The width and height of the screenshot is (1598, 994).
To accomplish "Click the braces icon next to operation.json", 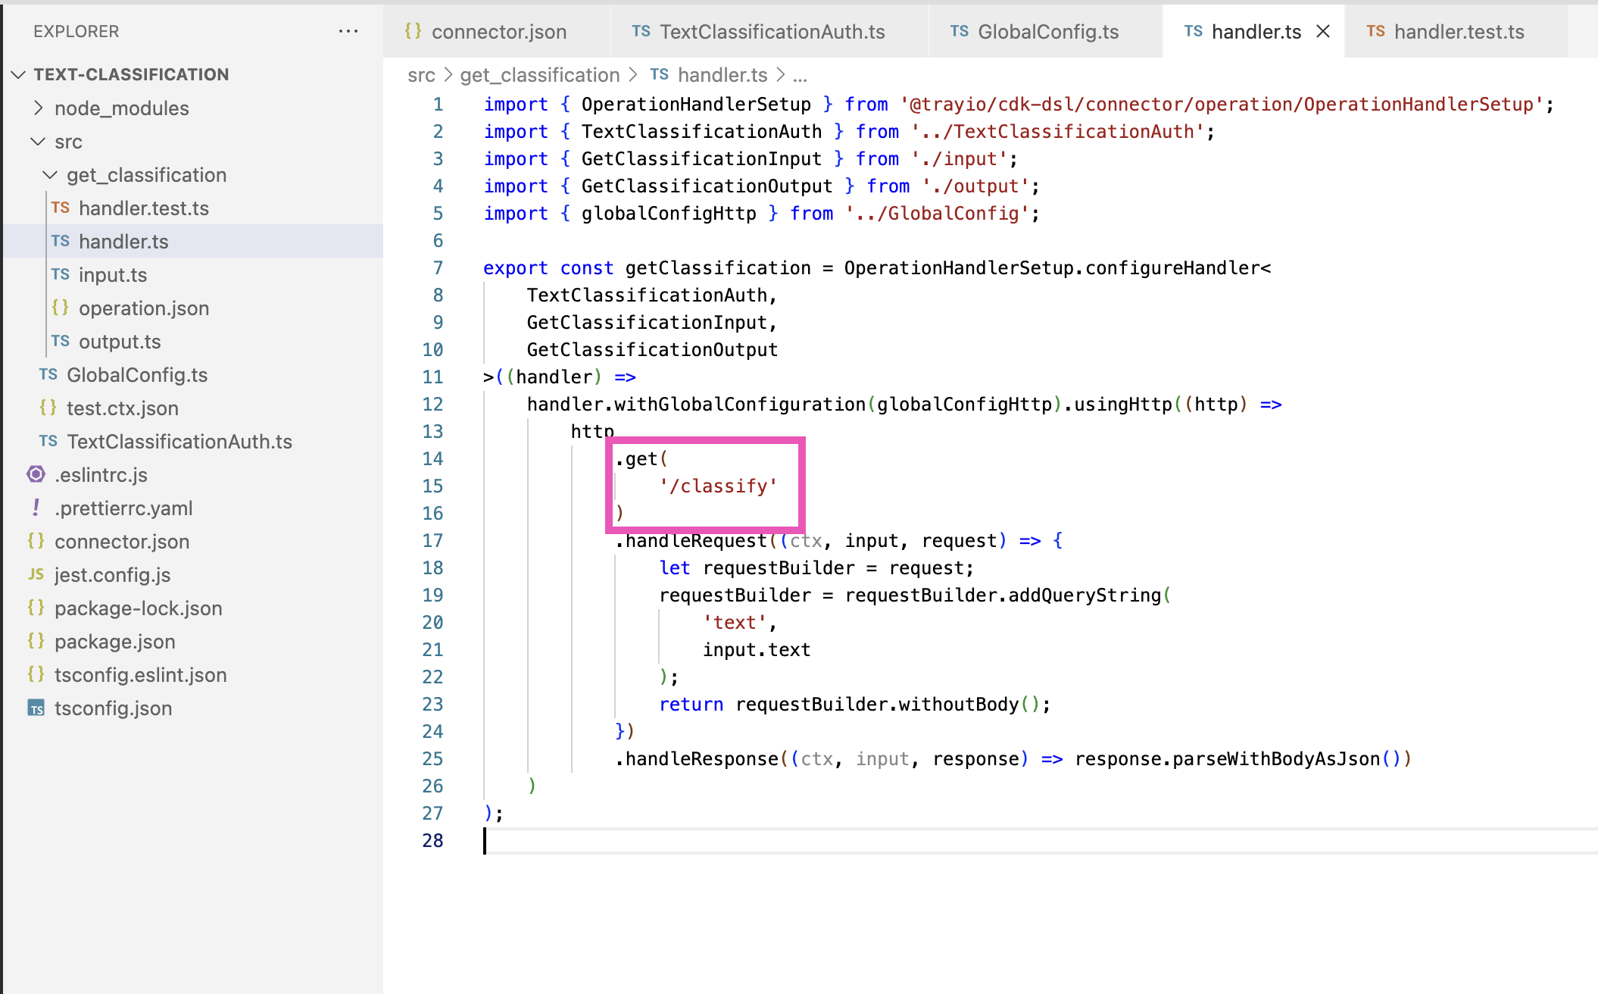I will pos(60,308).
